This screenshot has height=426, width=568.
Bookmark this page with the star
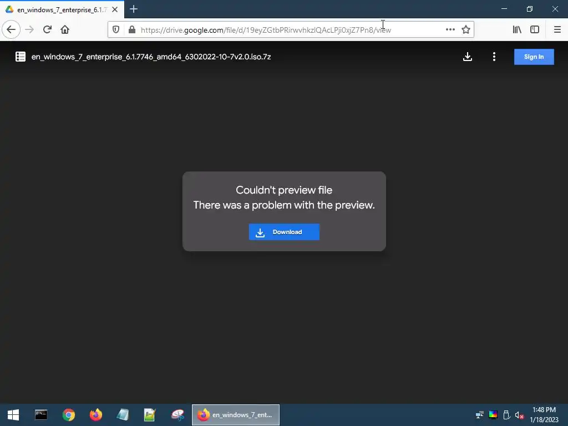466,29
